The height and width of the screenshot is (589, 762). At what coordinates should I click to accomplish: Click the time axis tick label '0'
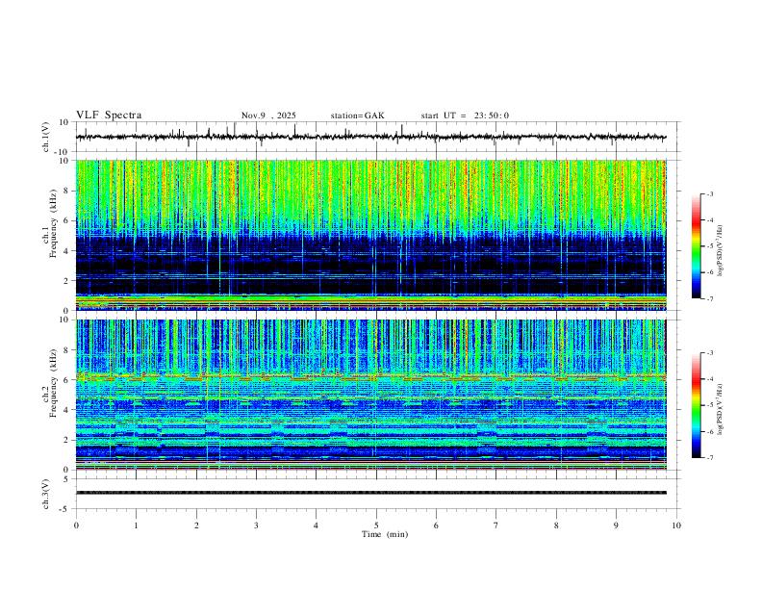click(76, 525)
